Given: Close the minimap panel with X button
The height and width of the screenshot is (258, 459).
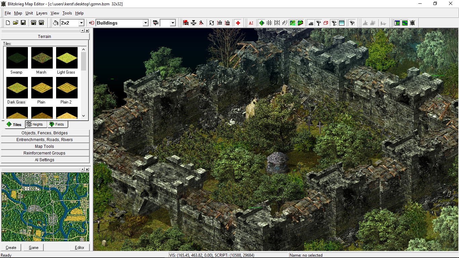Looking at the screenshot, I should point(87,170).
